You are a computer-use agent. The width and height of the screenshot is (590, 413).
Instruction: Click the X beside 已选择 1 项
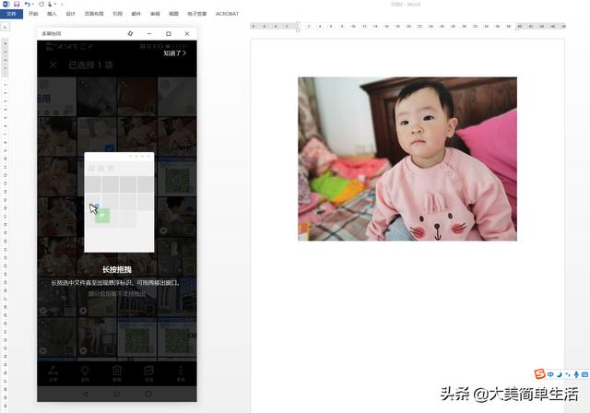coord(53,65)
